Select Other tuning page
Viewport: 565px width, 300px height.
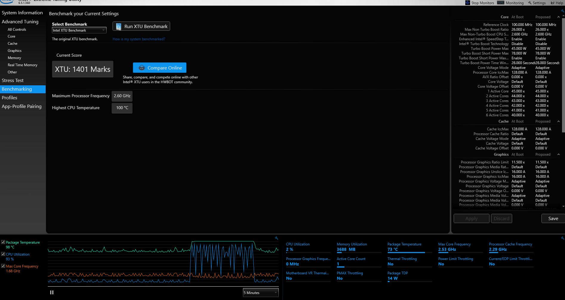tap(12, 72)
